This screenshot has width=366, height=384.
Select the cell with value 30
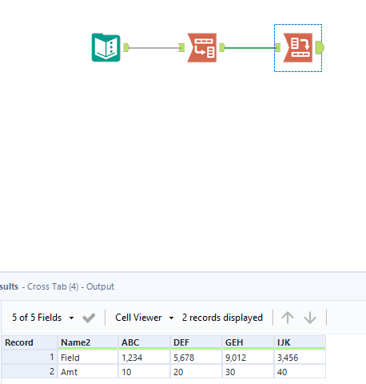[x=248, y=372]
